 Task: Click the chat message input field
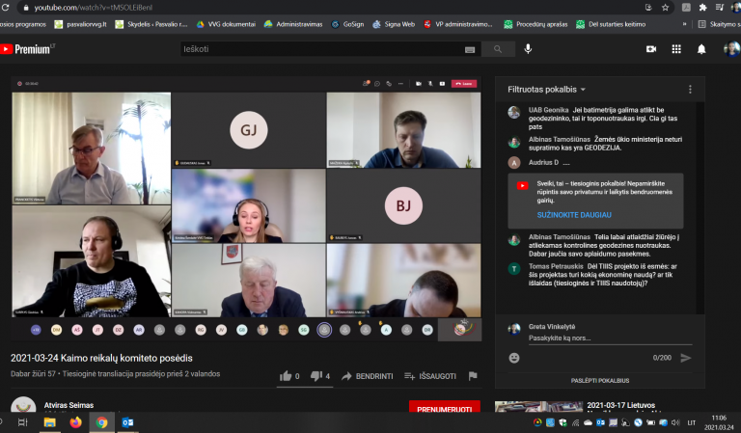[610, 338]
